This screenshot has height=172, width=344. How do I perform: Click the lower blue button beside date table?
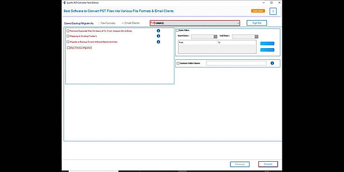pyautogui.click(x=267, y=50)
